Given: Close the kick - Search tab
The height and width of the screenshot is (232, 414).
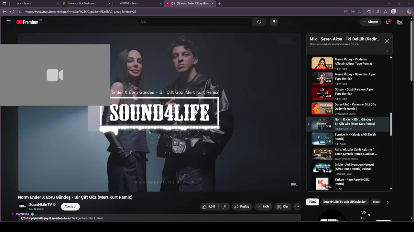Looking at the screenshot, I should (58, 4).
